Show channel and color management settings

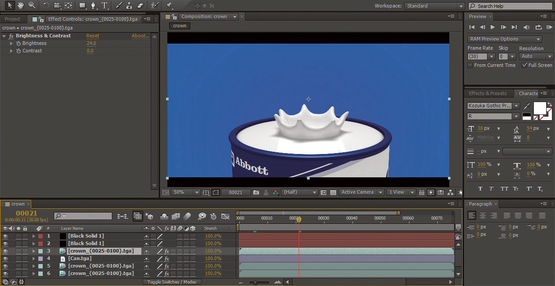coord(275,192)
